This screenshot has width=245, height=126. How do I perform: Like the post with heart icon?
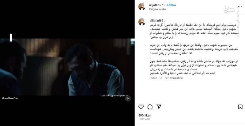141,107
